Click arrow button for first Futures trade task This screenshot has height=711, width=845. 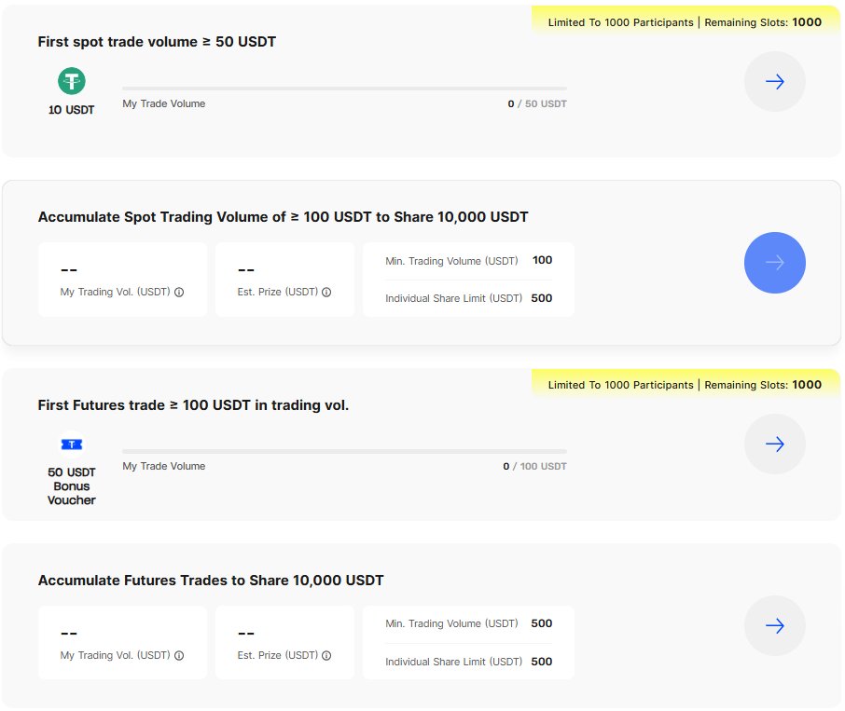(x=774, y=444)
